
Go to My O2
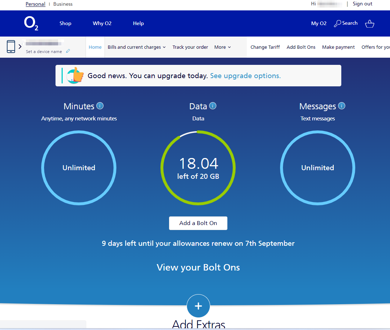point(319,23)
